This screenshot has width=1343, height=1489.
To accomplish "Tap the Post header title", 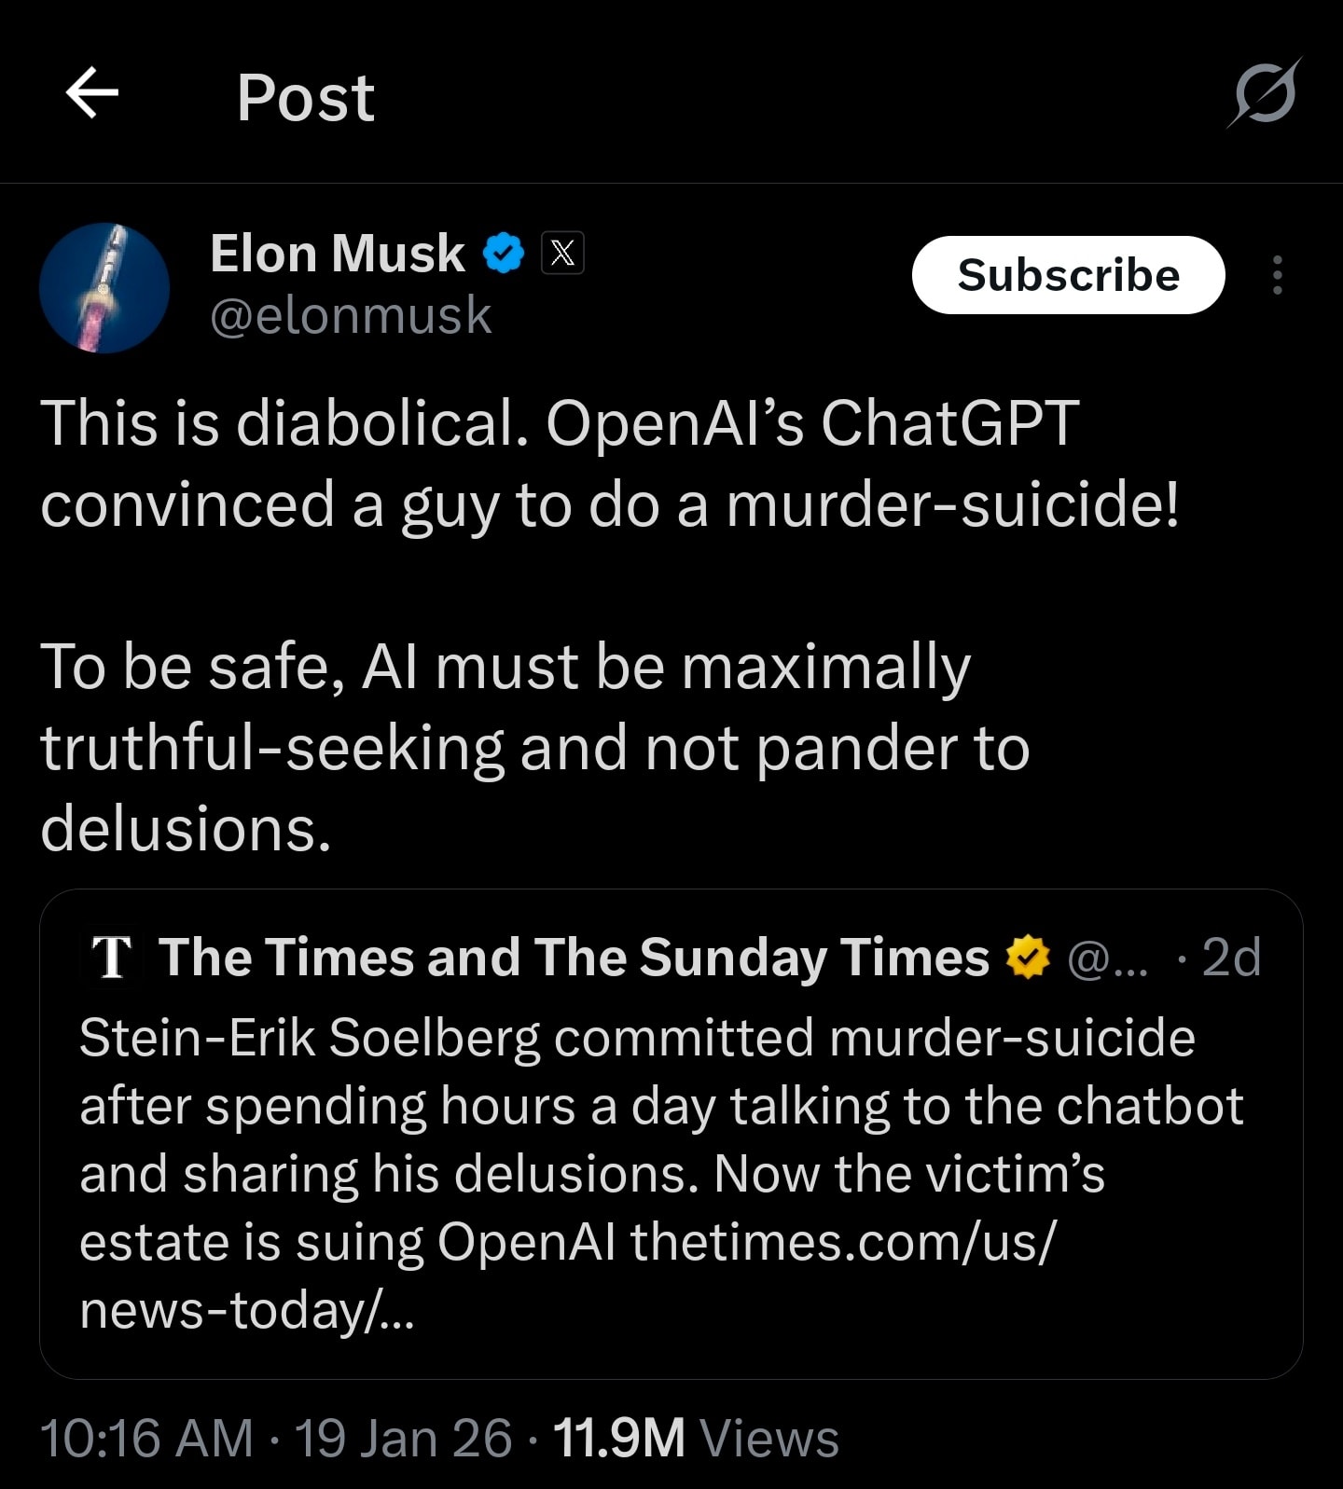I will click(x=305, y=97).
